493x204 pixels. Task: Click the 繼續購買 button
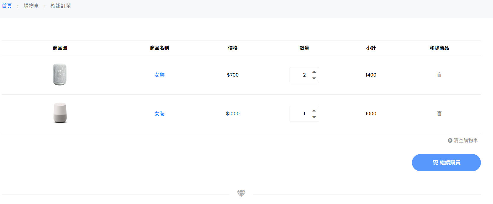[x=446, y=163]
